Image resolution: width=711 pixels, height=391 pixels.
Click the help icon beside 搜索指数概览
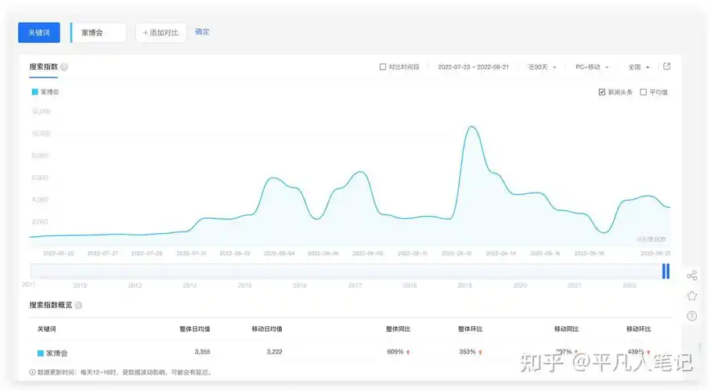78,305
